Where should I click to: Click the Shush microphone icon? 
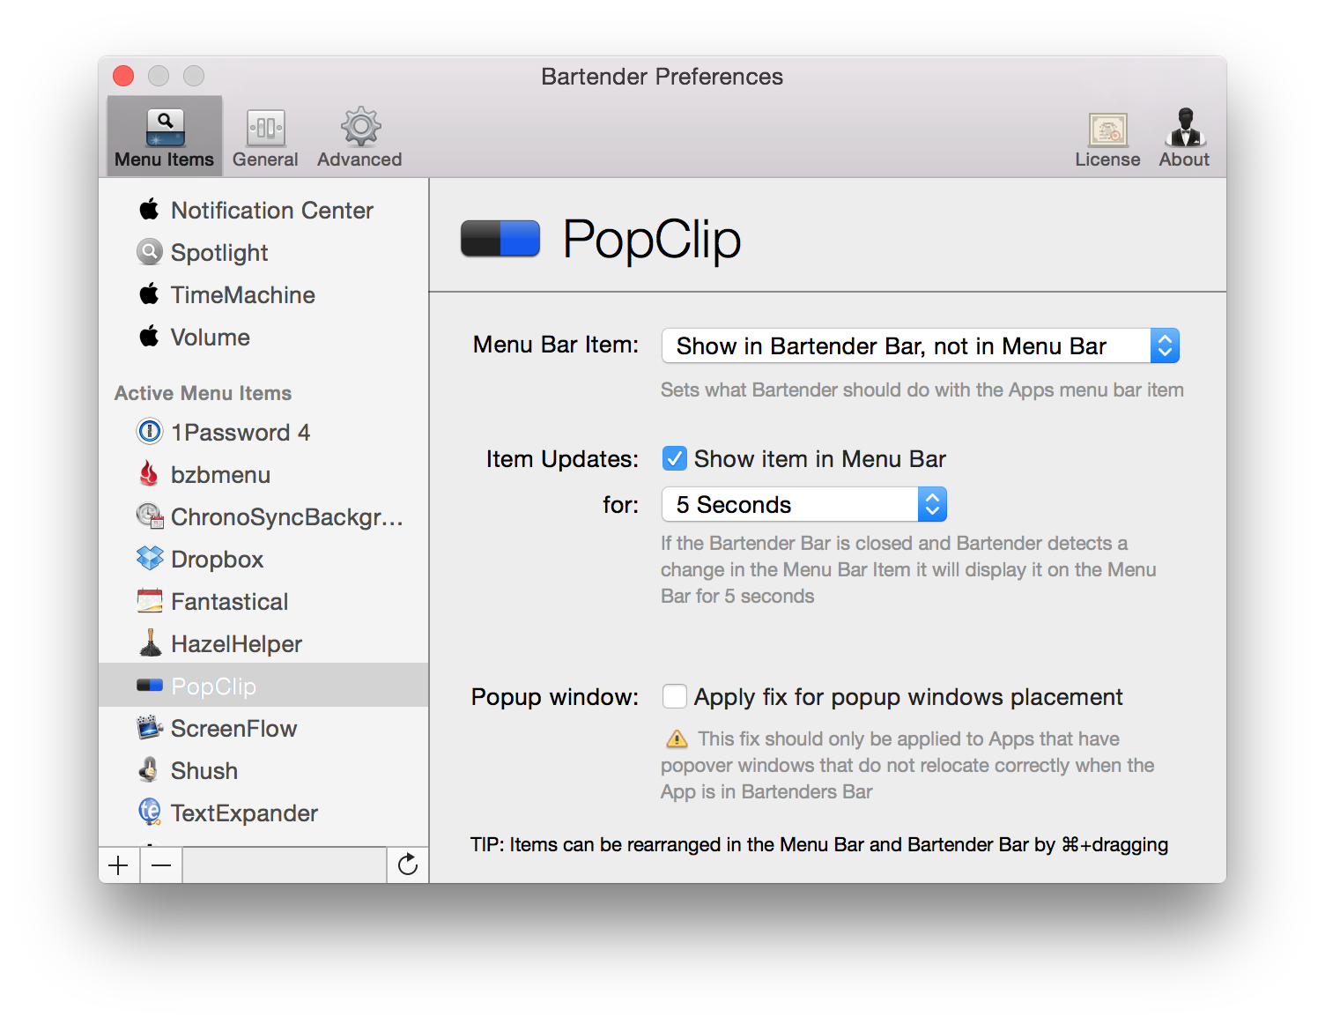(150, 770)
